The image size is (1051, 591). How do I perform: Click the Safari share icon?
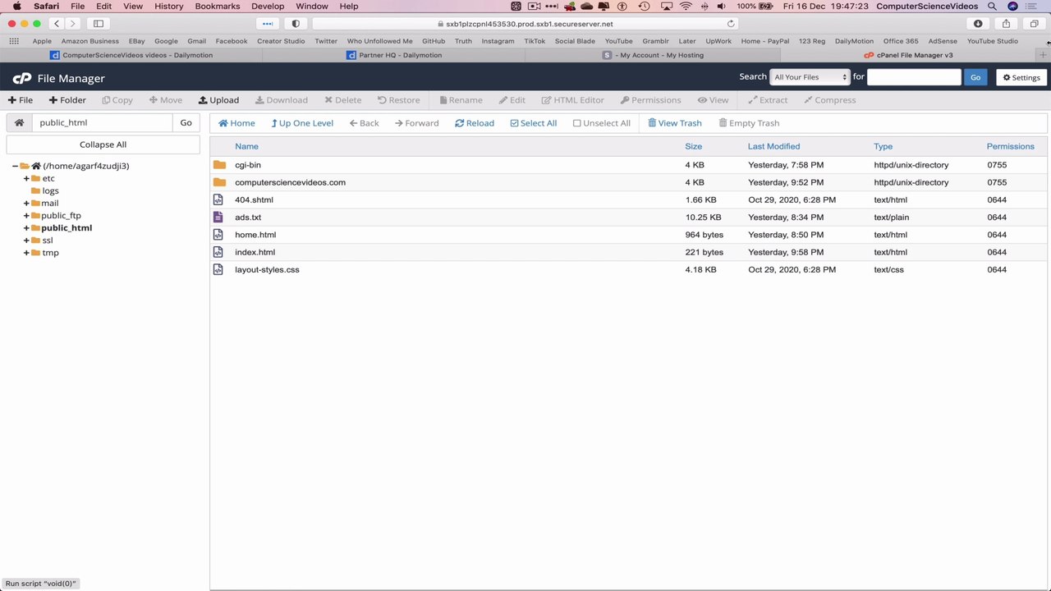tap(1006, 24)
